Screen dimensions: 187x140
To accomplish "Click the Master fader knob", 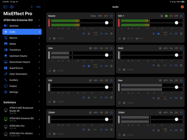I will (x=107, y=23).
